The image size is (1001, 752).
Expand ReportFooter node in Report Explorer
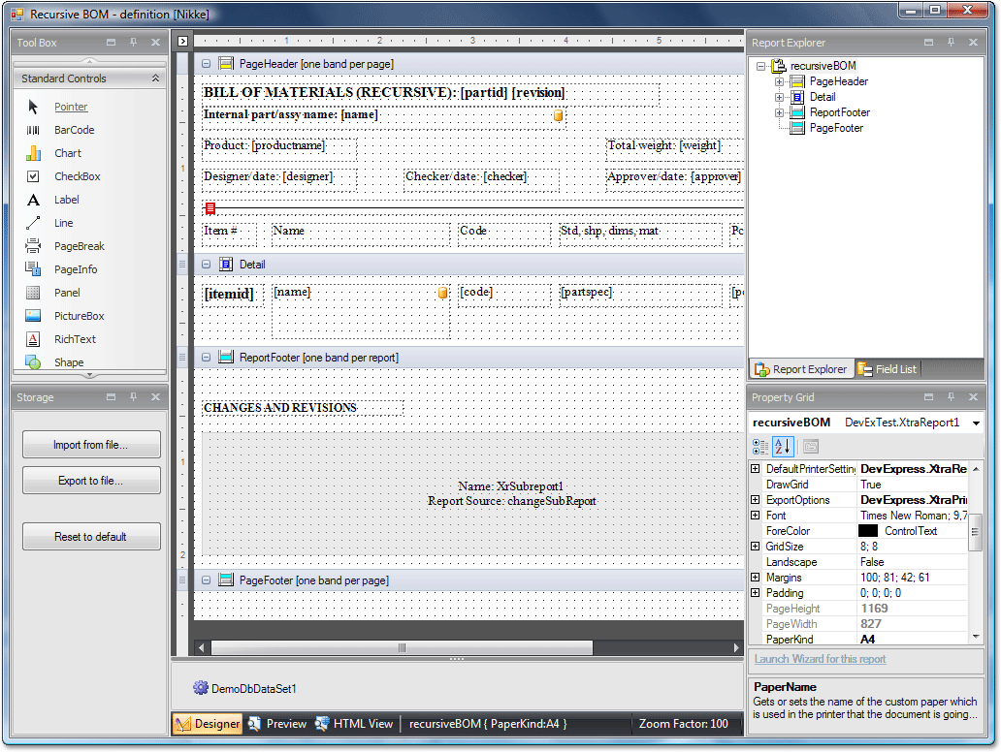[779, 112]
